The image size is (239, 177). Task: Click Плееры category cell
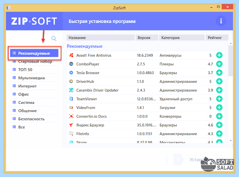[x=167, y=64]
